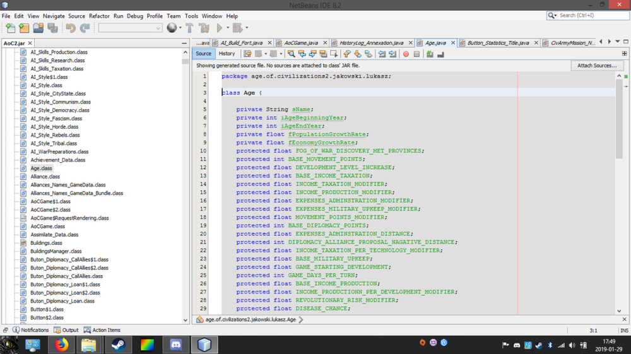Screen dimensions: 631x354
Task: Click red Start Macro Recording icon
Action: (x=406, y=54)
